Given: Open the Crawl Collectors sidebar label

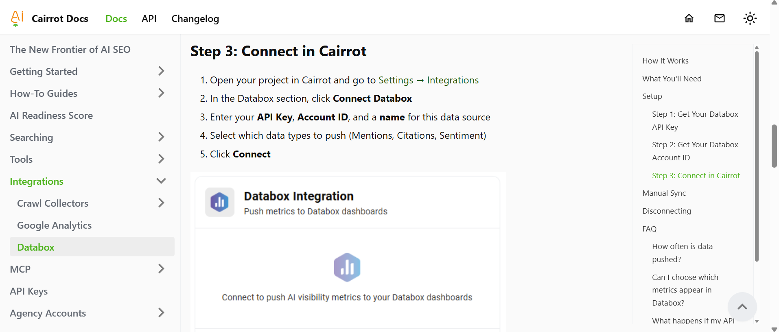Looking at the screenshot, I should point(53,203).
